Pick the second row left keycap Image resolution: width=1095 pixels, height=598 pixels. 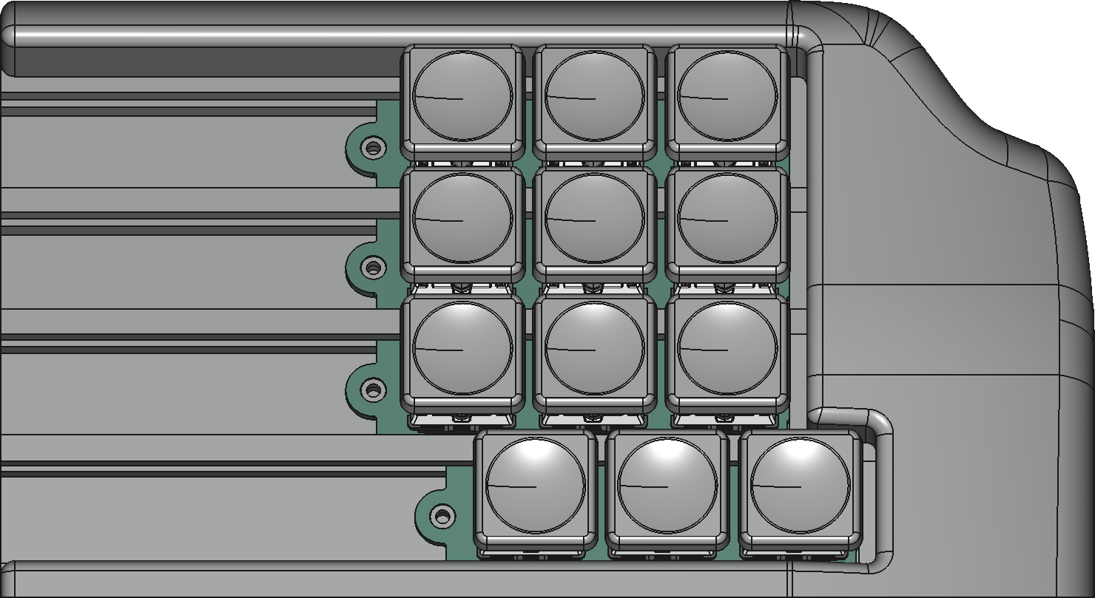click(462, 225)
